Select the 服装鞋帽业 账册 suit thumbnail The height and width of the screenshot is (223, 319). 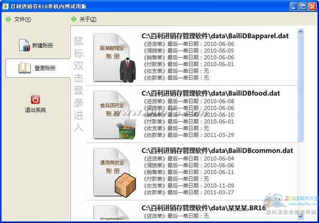click(114, 58)
